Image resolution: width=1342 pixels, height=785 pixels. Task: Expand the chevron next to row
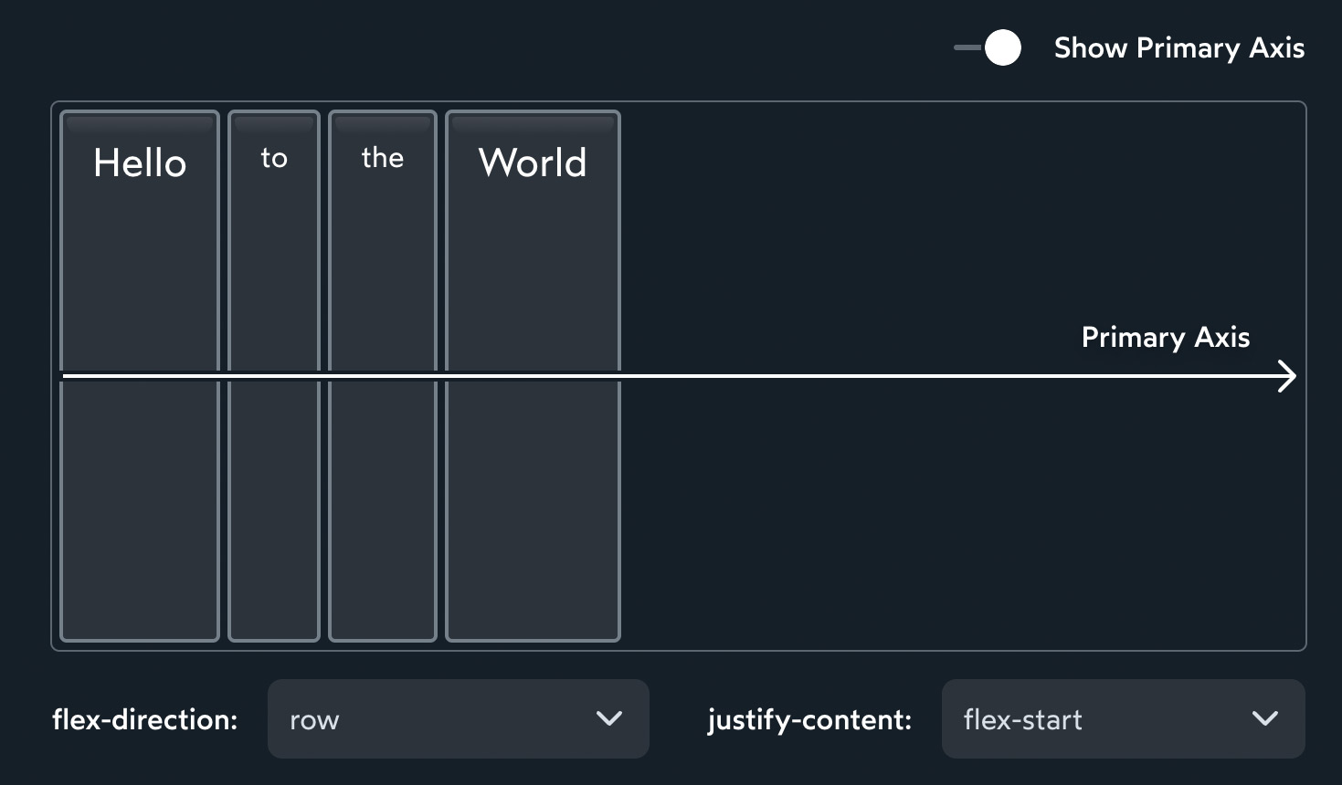(610, 719)
